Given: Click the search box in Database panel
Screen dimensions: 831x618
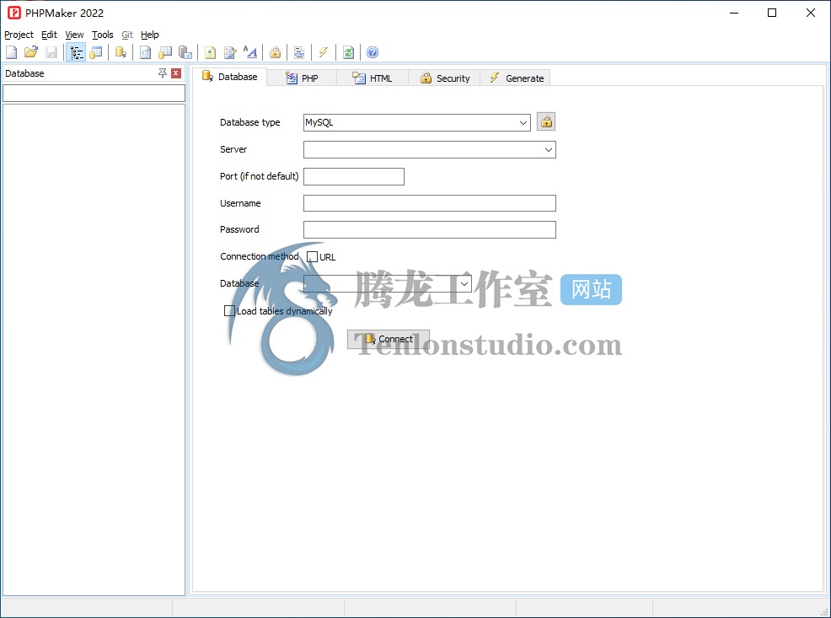Looking at the screenshot, I should click(x=94, y=94).
